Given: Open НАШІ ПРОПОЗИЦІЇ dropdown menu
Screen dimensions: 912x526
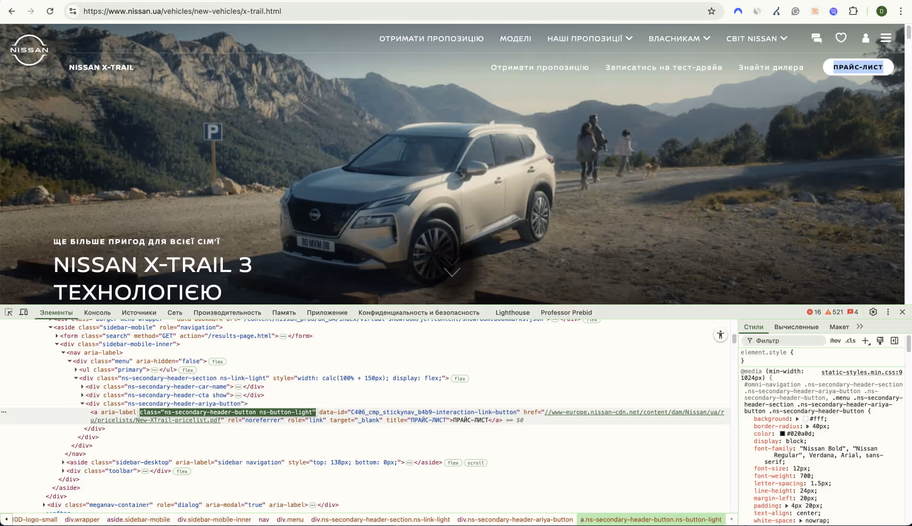Looking at the screenshot, I should tap(590, 38).
